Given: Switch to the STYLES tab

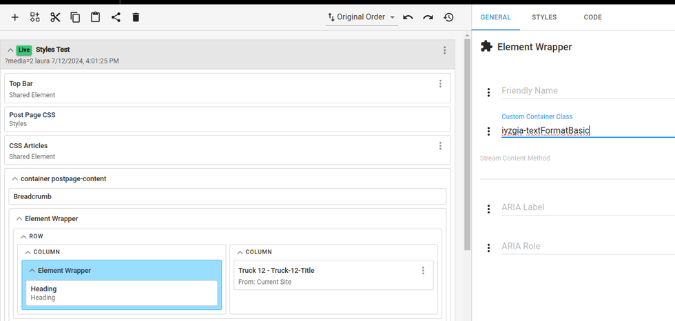Looking at the screenshot, I should 544,17.
